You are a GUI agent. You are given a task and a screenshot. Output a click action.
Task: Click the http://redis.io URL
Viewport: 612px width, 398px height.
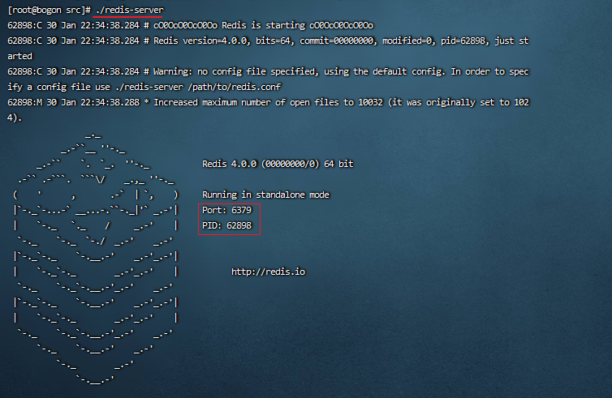point(268,272)
